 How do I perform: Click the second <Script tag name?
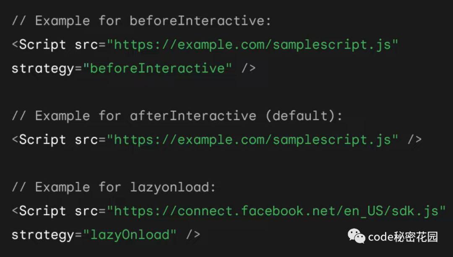39,140
